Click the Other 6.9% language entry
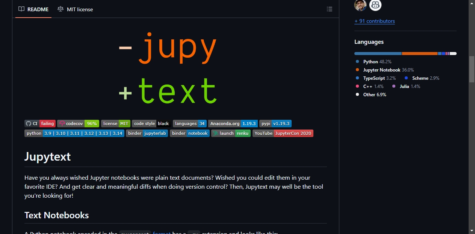 [x=371, y=95]
